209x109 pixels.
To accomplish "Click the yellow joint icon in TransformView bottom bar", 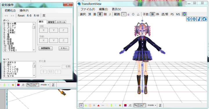I will coord(120,105).
